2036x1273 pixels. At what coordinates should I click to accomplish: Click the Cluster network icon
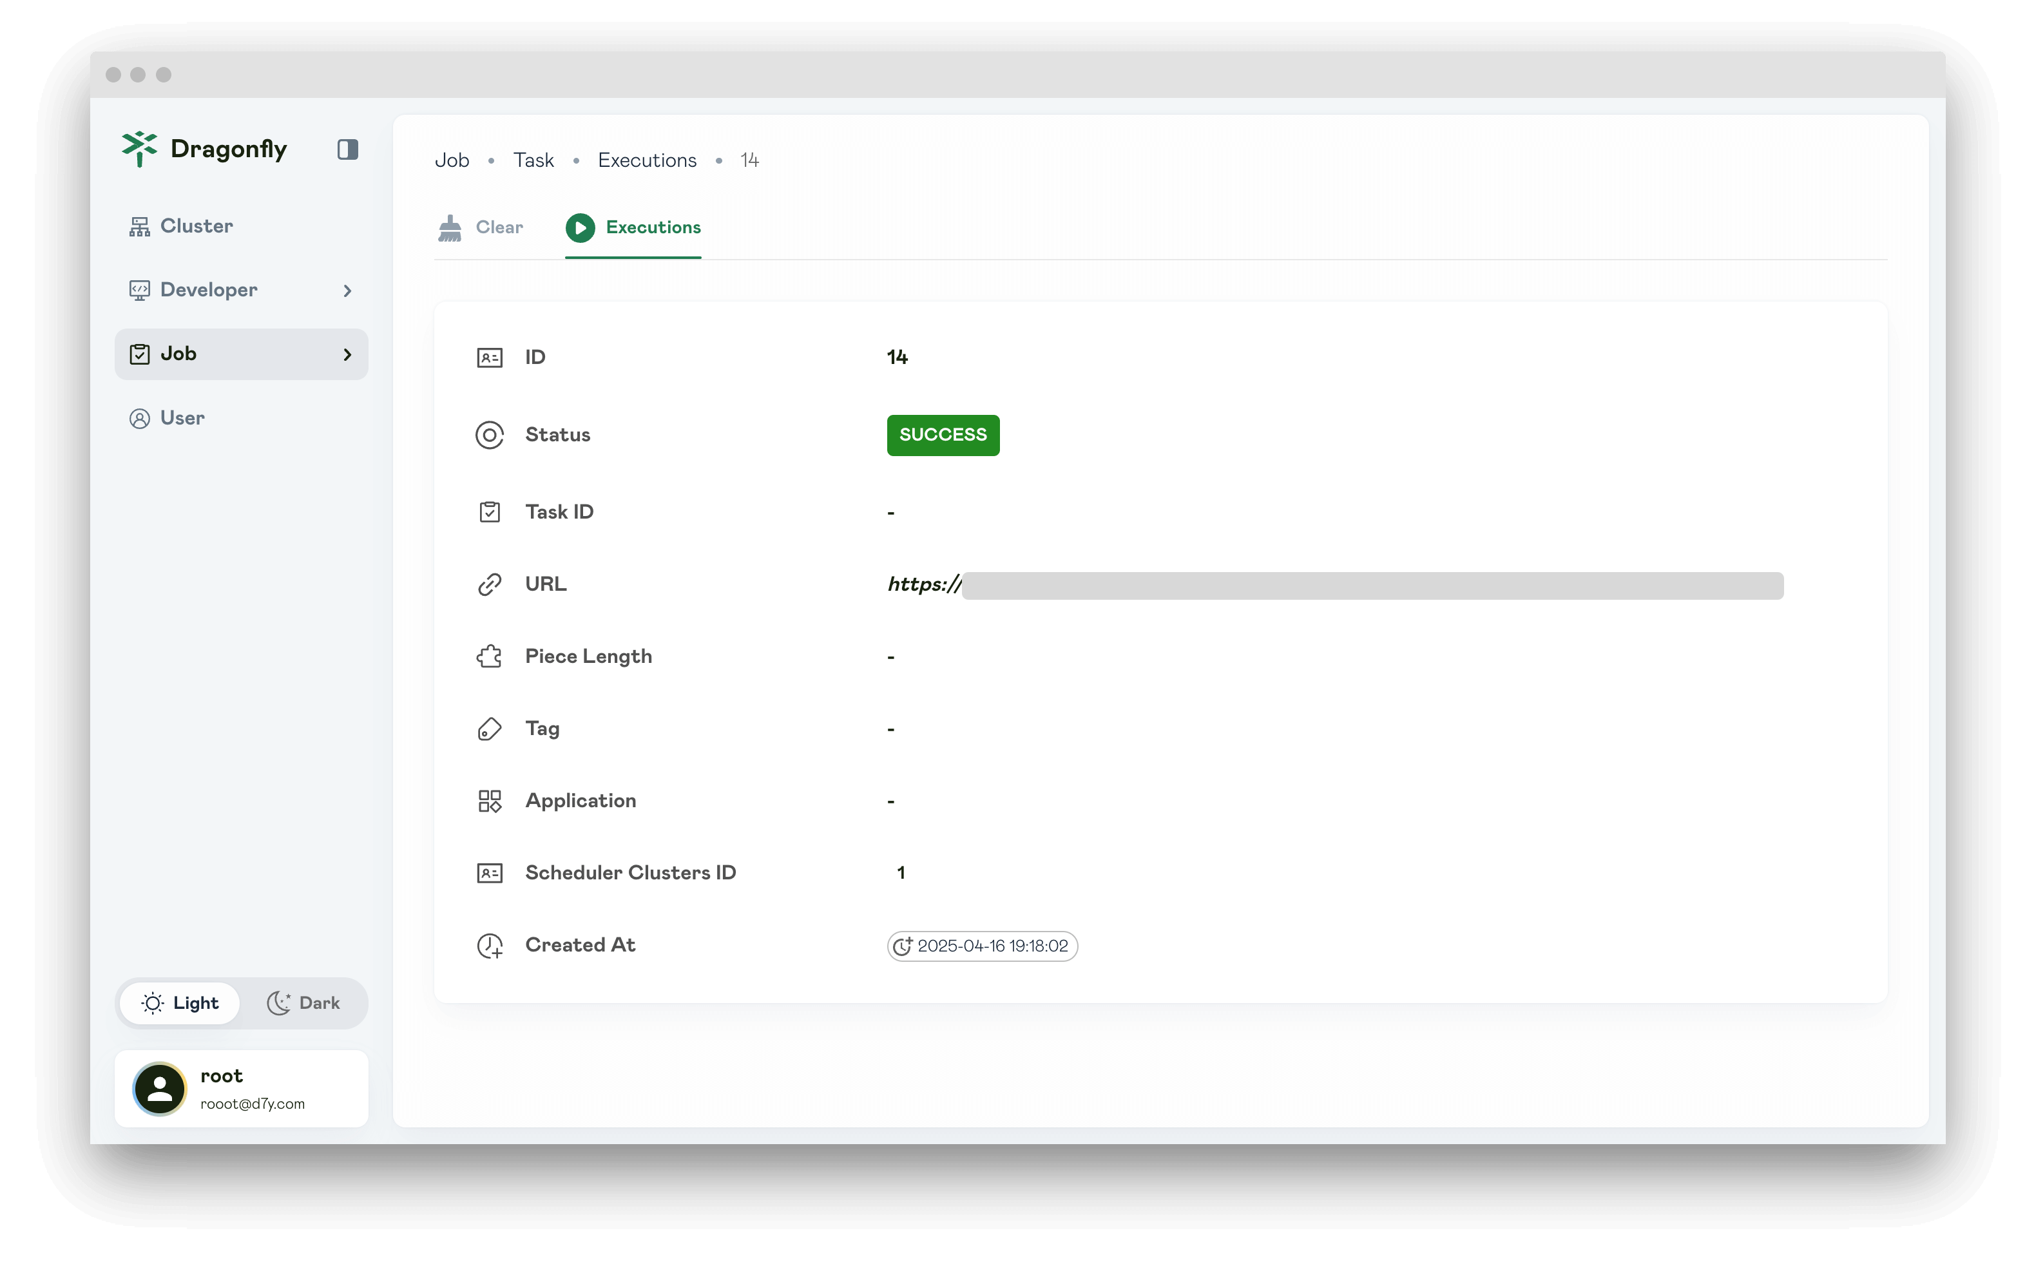(x=139, y=227)
